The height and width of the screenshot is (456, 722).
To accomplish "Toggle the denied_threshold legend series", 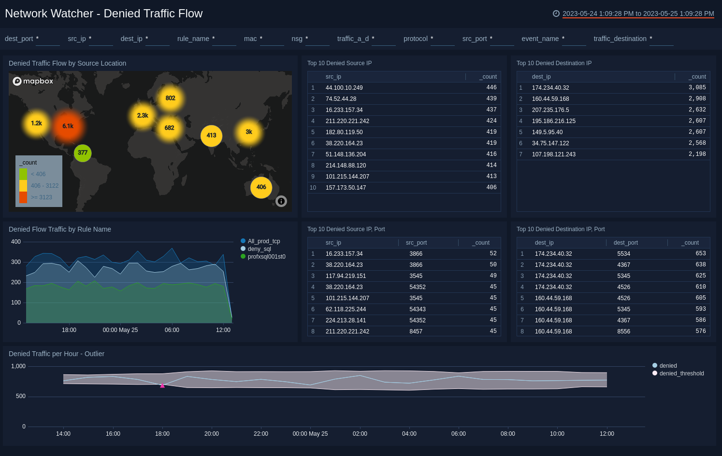I will (x=678, y=373).
